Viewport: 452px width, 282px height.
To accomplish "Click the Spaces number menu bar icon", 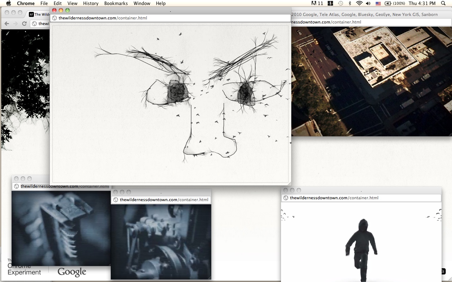I will pyautogui.click(x=330, y=3).
